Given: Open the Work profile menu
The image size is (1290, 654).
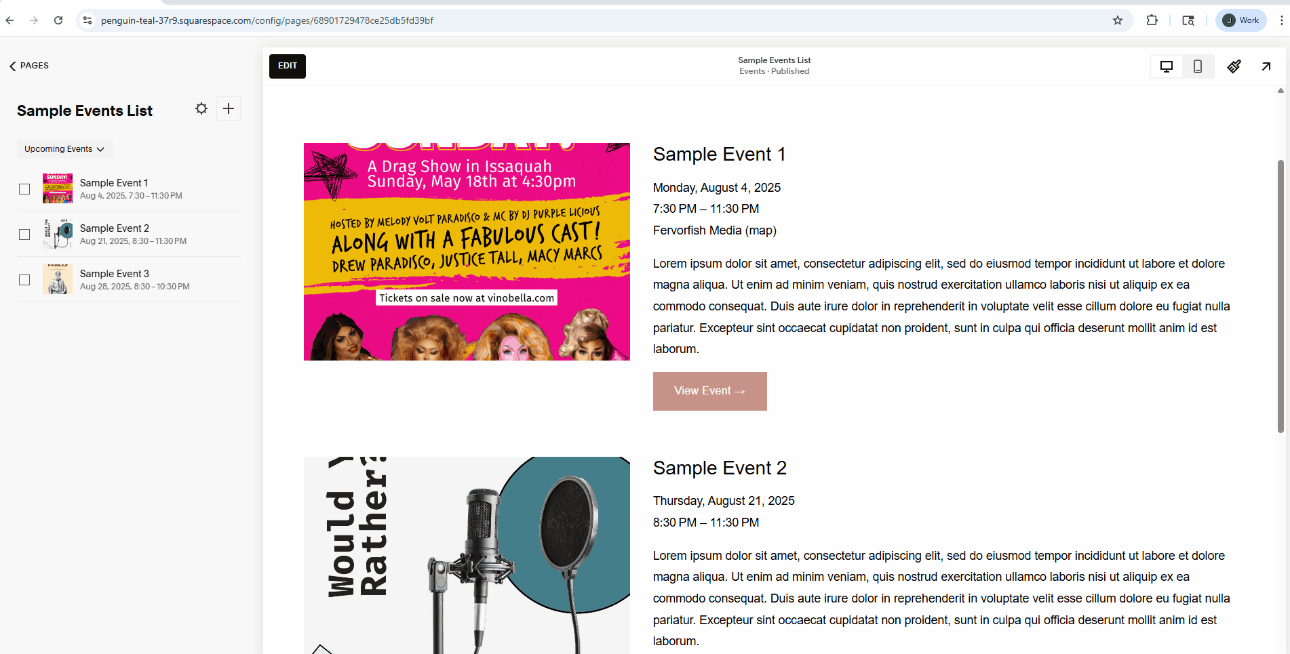Looking at the screenshot, I should point(1240,20).
